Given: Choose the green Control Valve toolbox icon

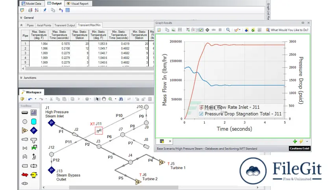Looking at the screenshot, I should [x=34, y=148].
